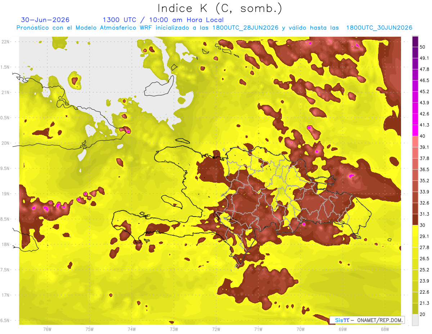
Task: Click the legend value 37.8
Action: (424, 158)
